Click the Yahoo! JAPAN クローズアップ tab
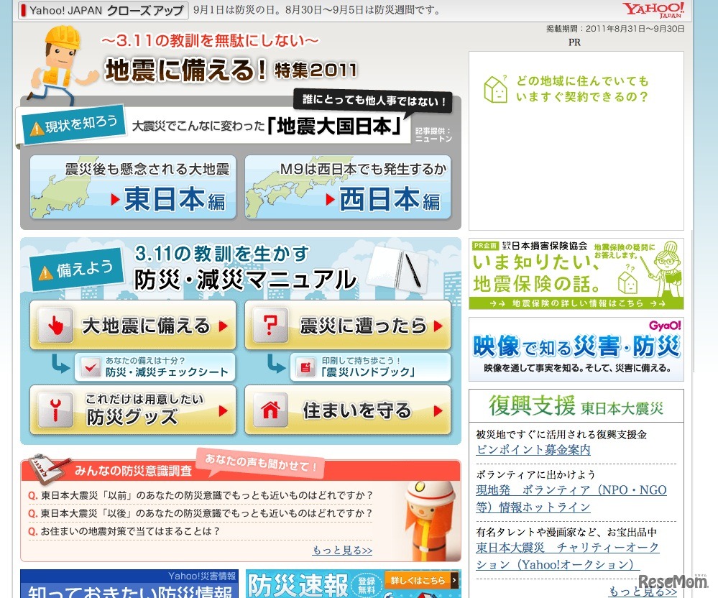Viewport: 718px width, 598px height. (x=103, y=10)
